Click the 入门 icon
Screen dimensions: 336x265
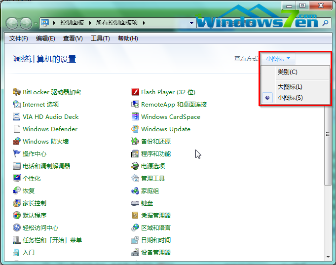(16, 252)
